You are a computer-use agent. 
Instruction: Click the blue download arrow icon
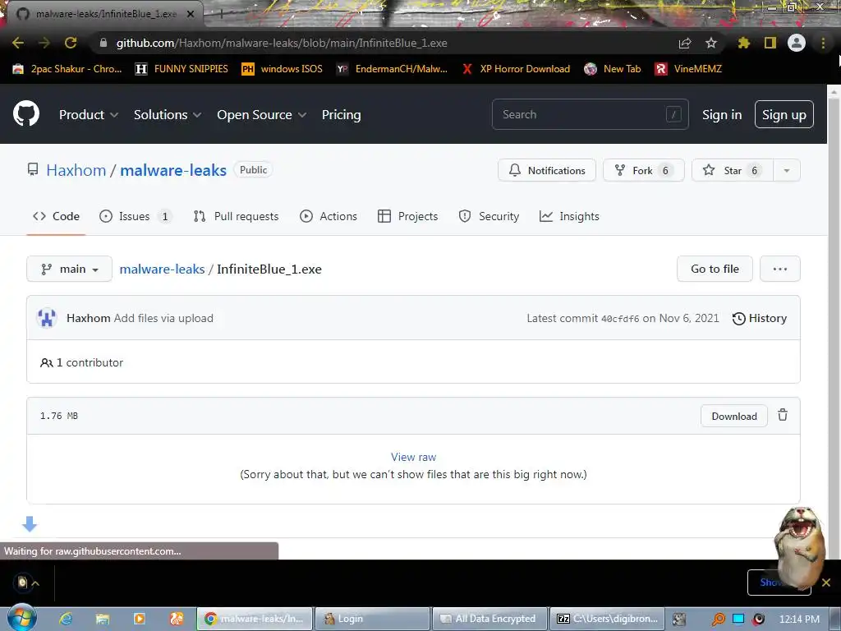[x=30, y=523]
